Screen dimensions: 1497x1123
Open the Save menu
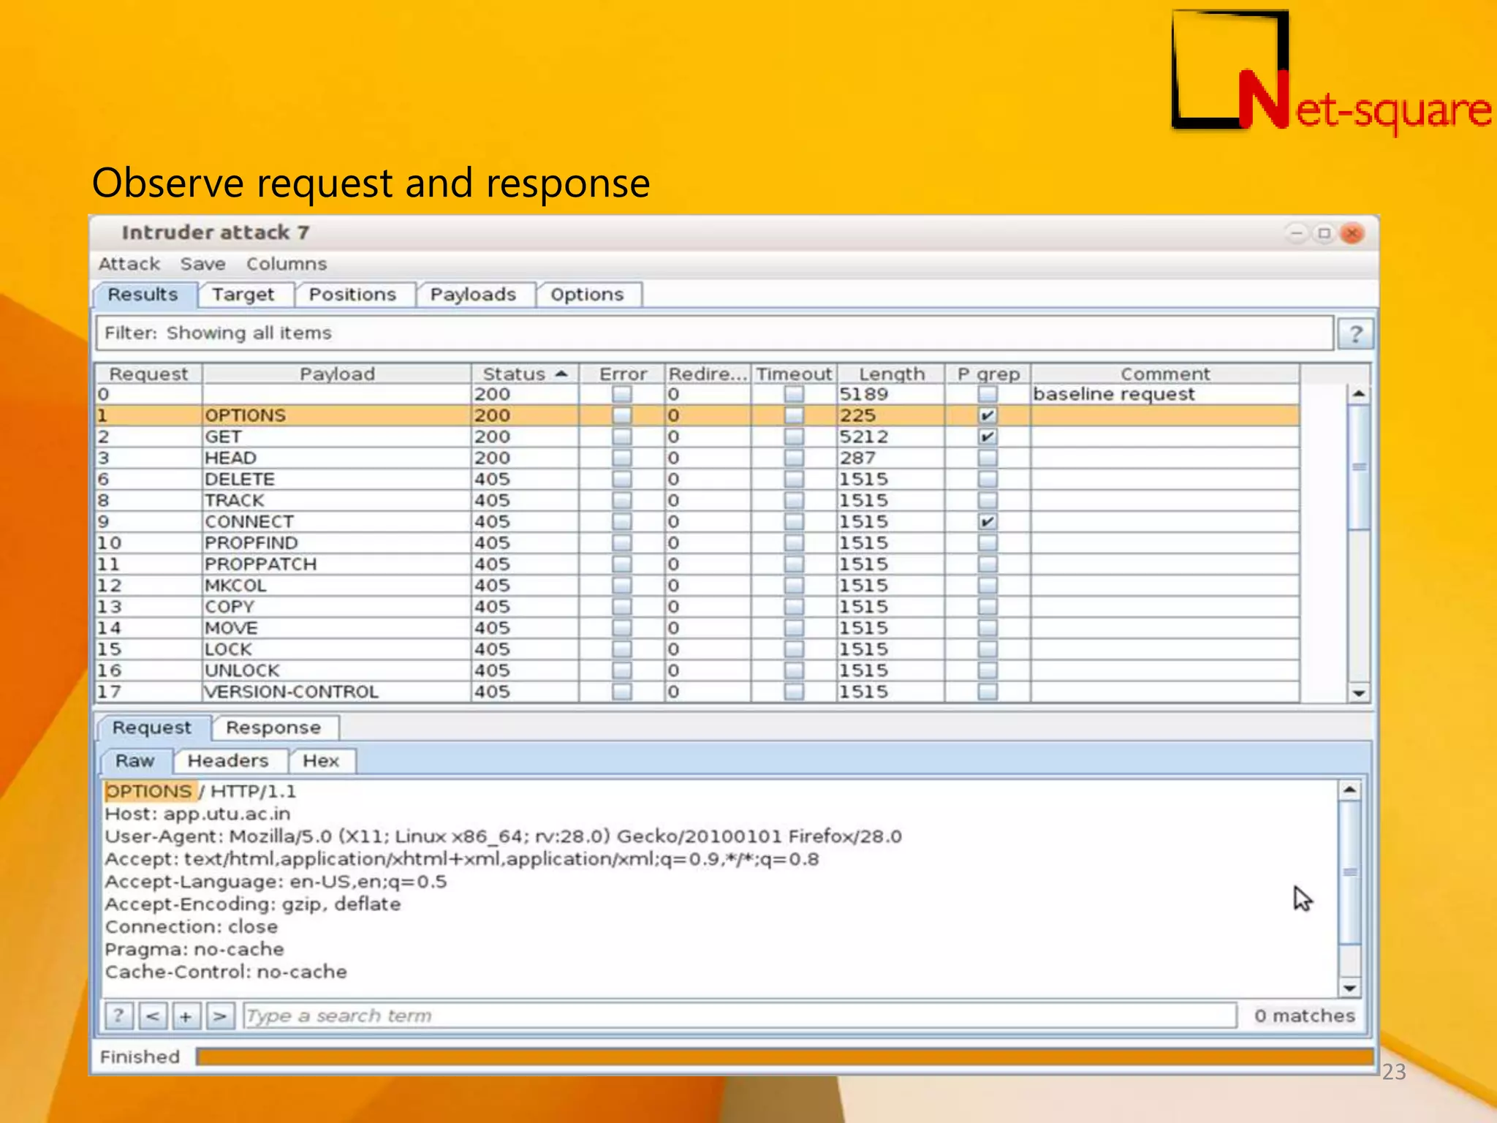(x=203, y=264)
